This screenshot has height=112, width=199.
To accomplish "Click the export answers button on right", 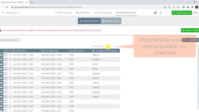I will point(191,40).
